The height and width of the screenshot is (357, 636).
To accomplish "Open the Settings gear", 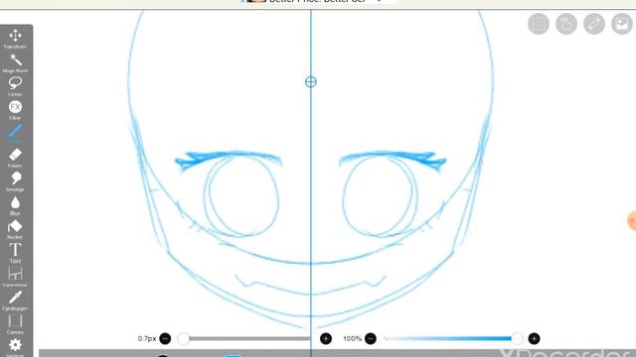I will tap(16, 347).
